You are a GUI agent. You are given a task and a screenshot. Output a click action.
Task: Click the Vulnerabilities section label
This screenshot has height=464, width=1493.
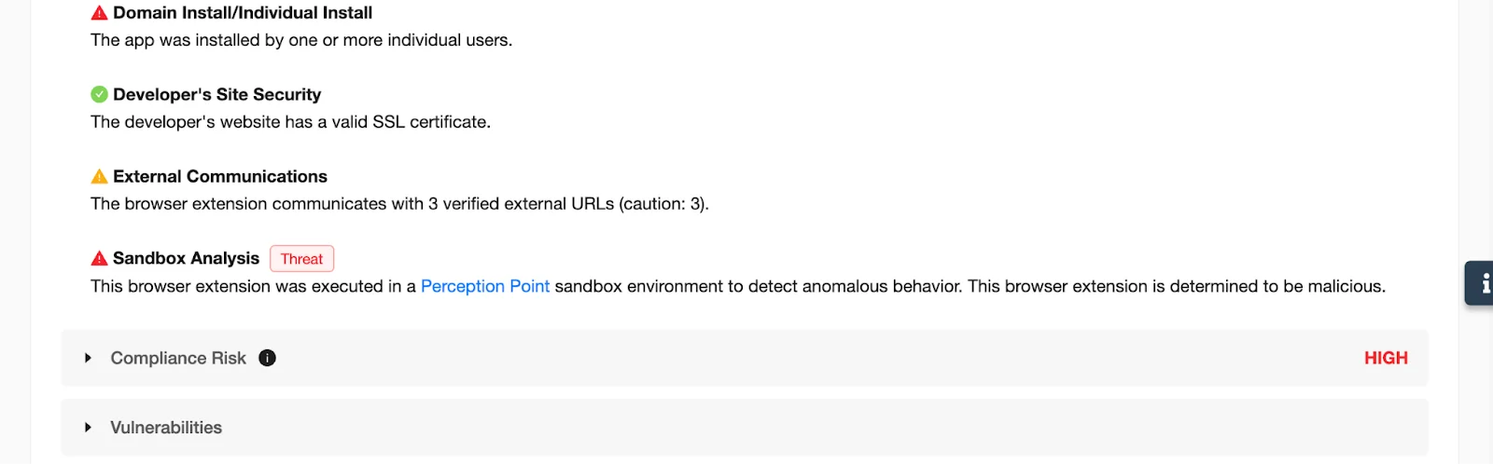coord(166,428)
